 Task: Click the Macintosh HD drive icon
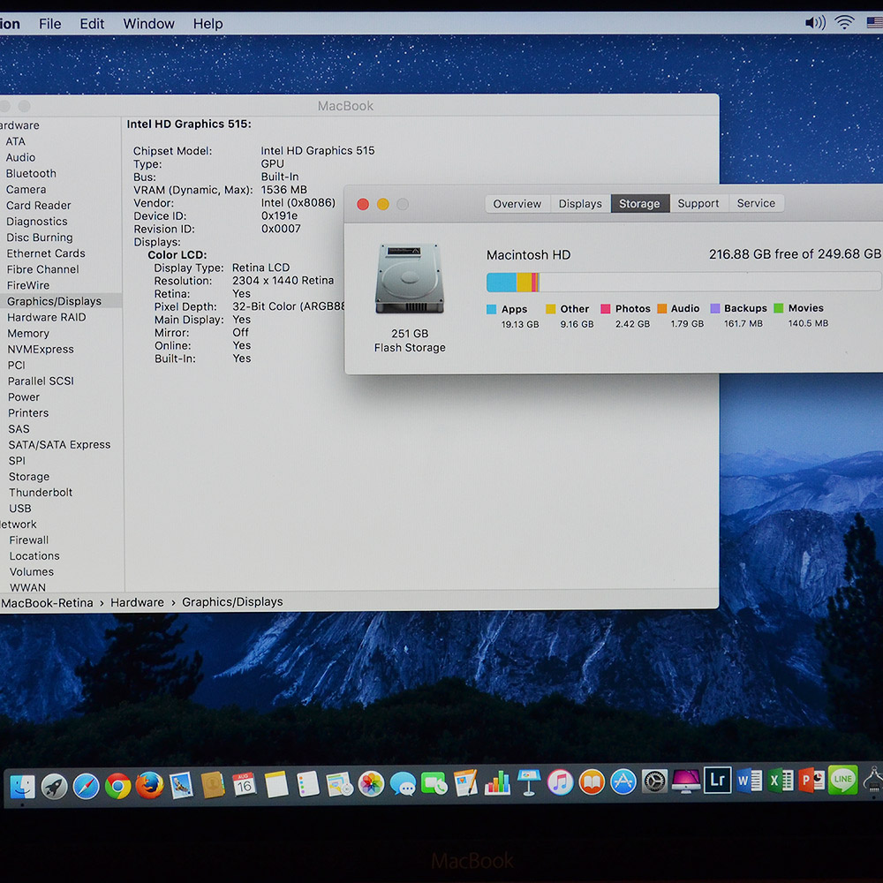(410, 279)
